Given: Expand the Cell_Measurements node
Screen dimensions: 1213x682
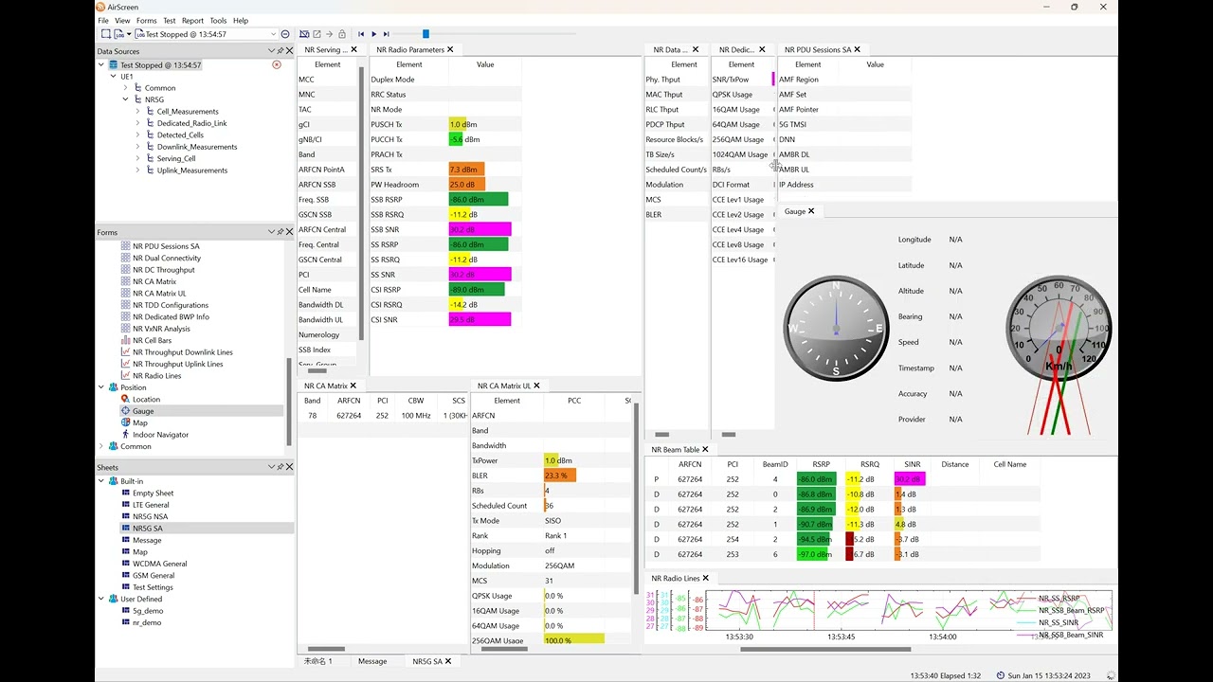Looking at the screenshot, I should click(x=137, y=112).
